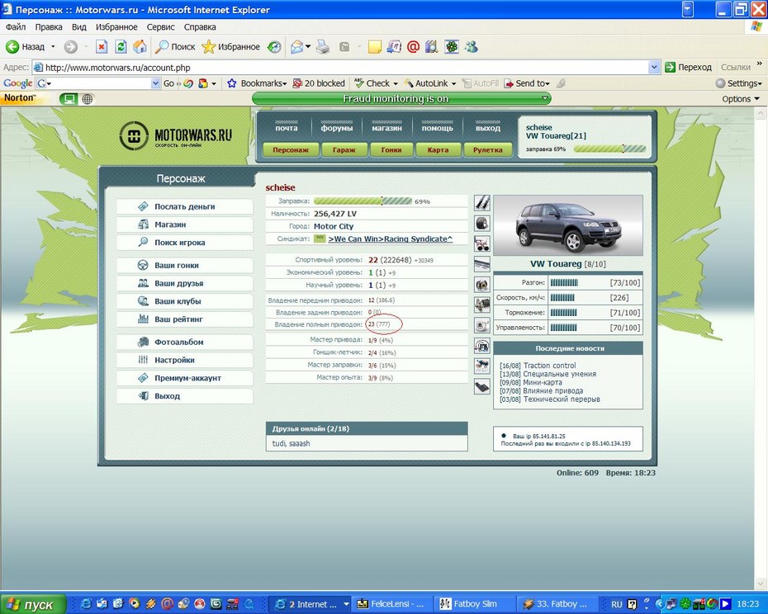The image size is (768, 614).
Task: Refresh the page using the IE toolbar
Action: [121, 47]
